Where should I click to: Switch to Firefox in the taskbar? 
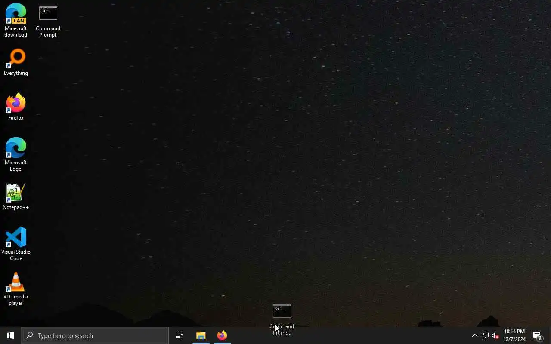click(222, 335)
